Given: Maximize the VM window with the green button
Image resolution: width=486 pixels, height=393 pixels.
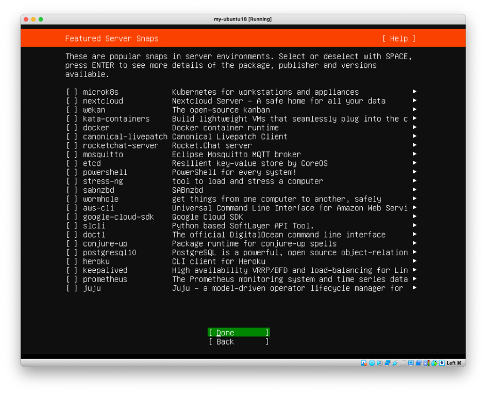Looking at the screenshot, I should [x=41, y=19].
